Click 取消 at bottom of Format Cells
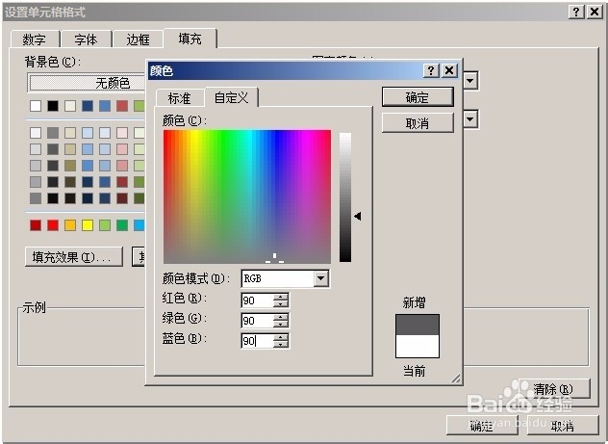The image size is (608, 444). coord(563,426)
